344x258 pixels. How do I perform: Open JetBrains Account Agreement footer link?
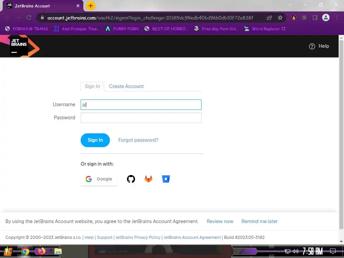(x=192, y=238)
